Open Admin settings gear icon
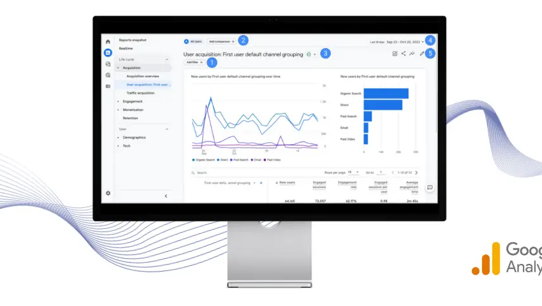 click(108, 193)
